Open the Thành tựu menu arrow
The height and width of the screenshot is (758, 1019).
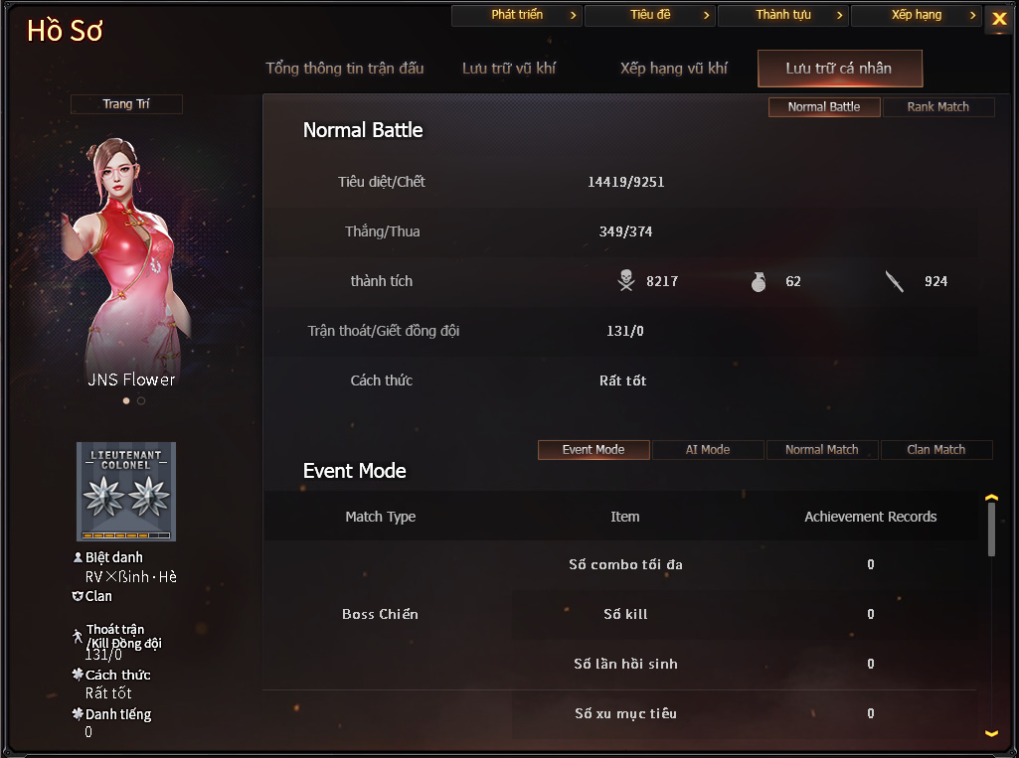coord(839,15)
